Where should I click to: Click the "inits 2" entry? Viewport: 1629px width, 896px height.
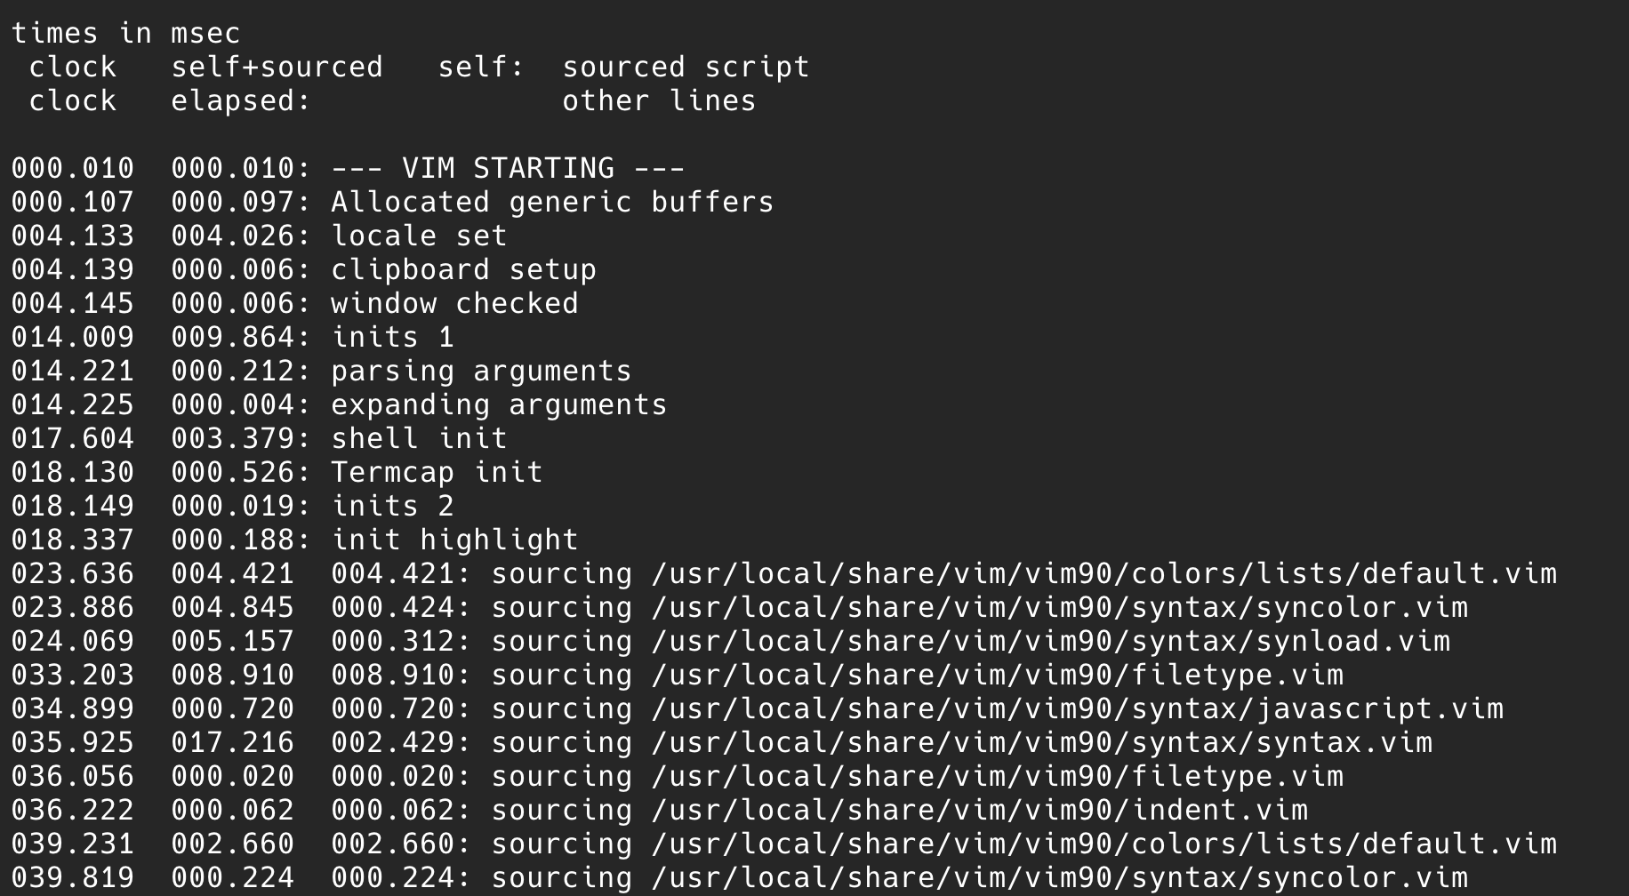[392, 506]
